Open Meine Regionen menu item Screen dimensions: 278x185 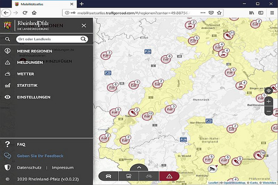pos(36,51)
